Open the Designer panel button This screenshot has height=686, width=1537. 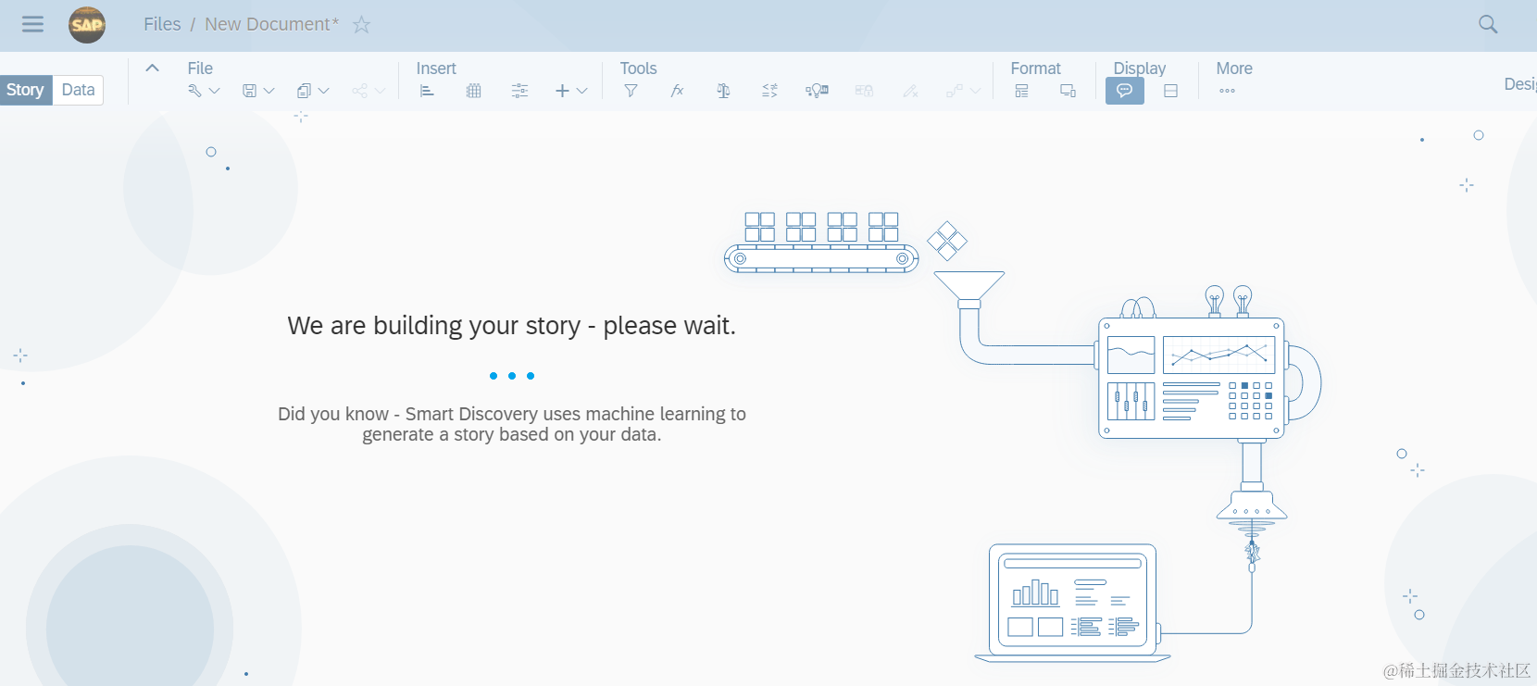tap(1520, 84)
